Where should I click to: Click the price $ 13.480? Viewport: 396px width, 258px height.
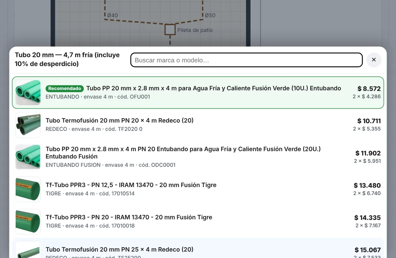367,186
